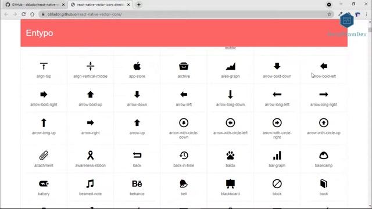The width and height of the screenshot is (372, 209).
Task: Click the 'blackboard' label text
Action: pyautogui.click(x=230, y=194)
